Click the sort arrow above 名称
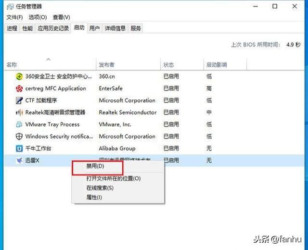This screenshot has width=308, height=250. 48,59
